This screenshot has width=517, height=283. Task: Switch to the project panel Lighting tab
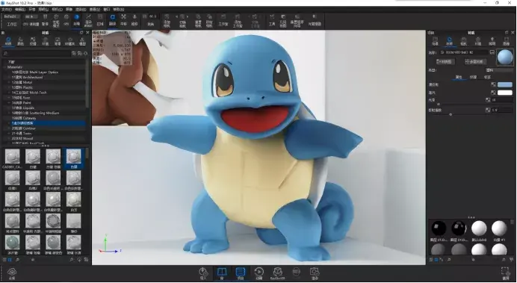coord(492,41)
